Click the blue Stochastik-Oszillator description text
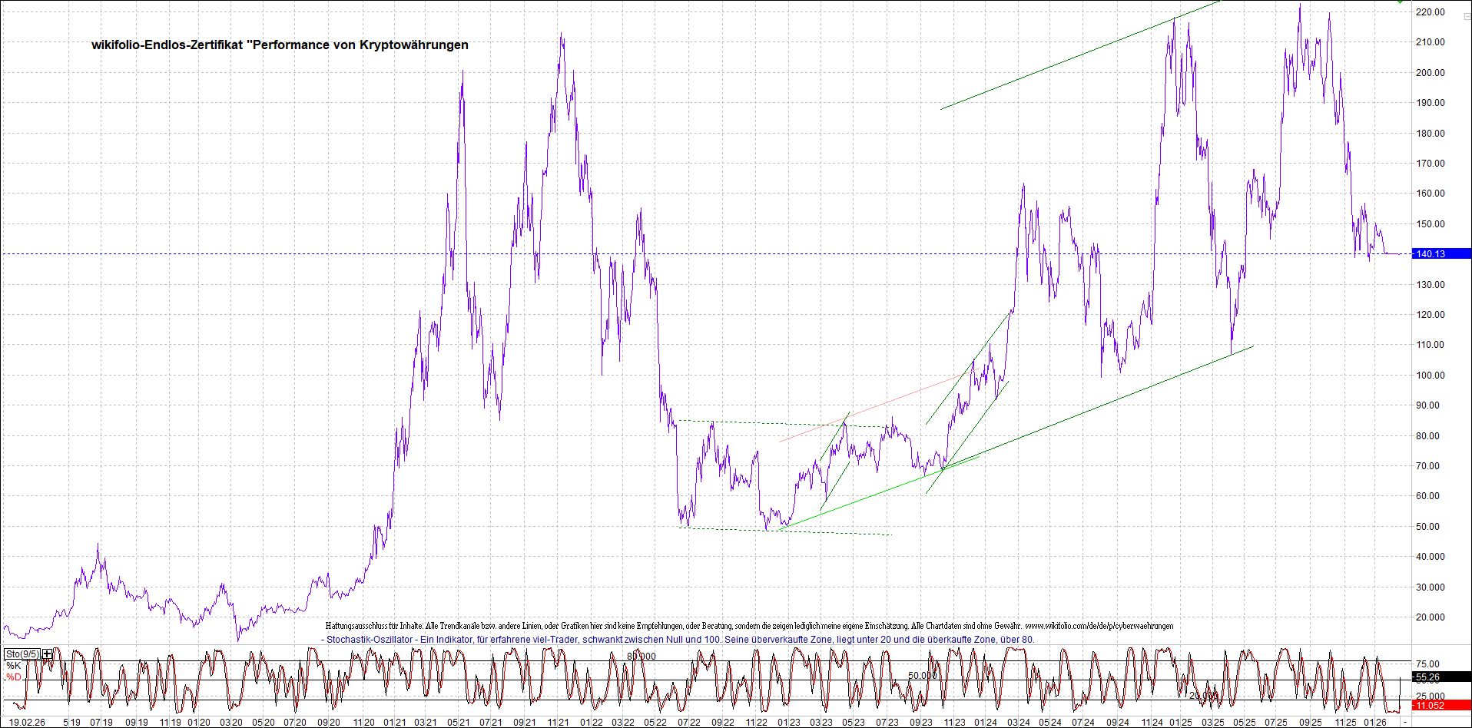Viewport: 1472px width, 728px height. [678, 640]
